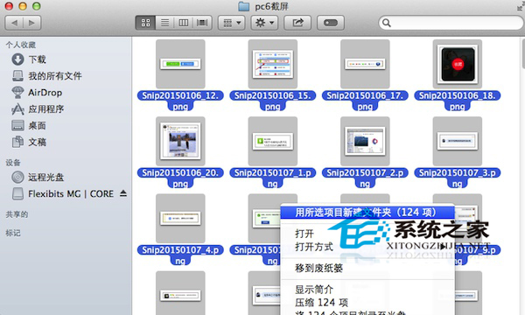Select thumbnail of Snip20150107_2.png
The image size is (525, 315).
[365, 141]
